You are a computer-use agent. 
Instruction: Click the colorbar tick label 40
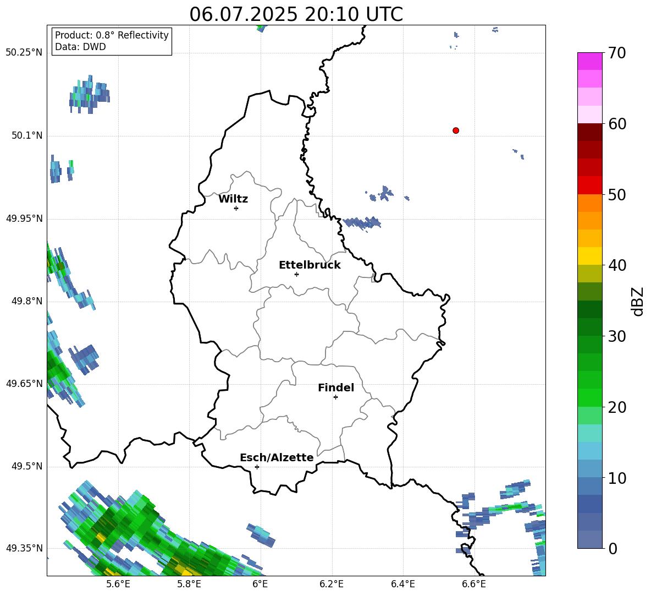coord(617,265)
